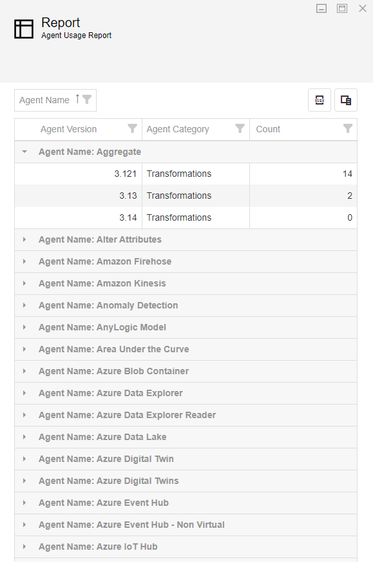
Task: Open the Agent Category column filter
Action: pos(240,129)
